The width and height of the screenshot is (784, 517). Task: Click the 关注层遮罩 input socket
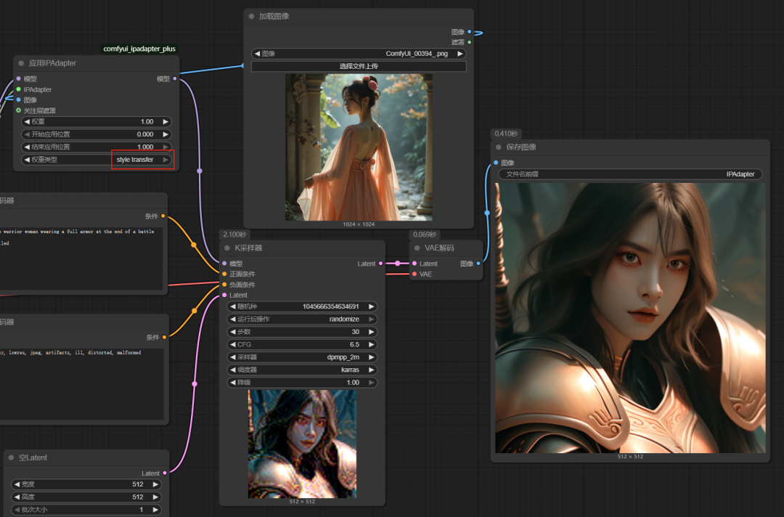click(x=18, y=110)
